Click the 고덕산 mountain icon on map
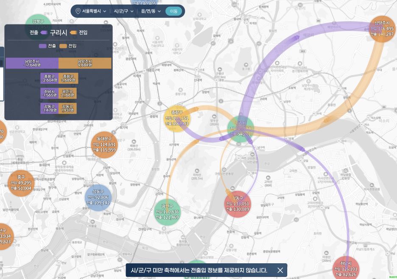 tap(268, 178)
